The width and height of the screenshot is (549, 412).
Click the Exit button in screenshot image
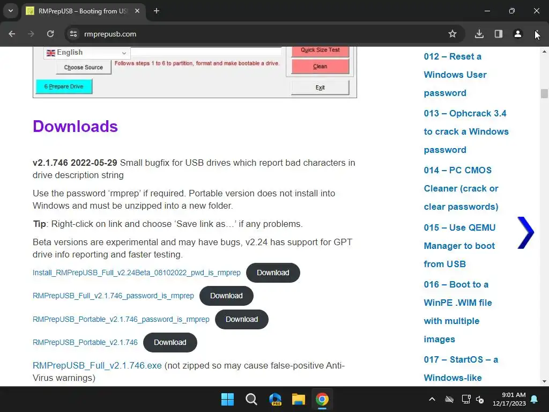(x=320, y=87)
